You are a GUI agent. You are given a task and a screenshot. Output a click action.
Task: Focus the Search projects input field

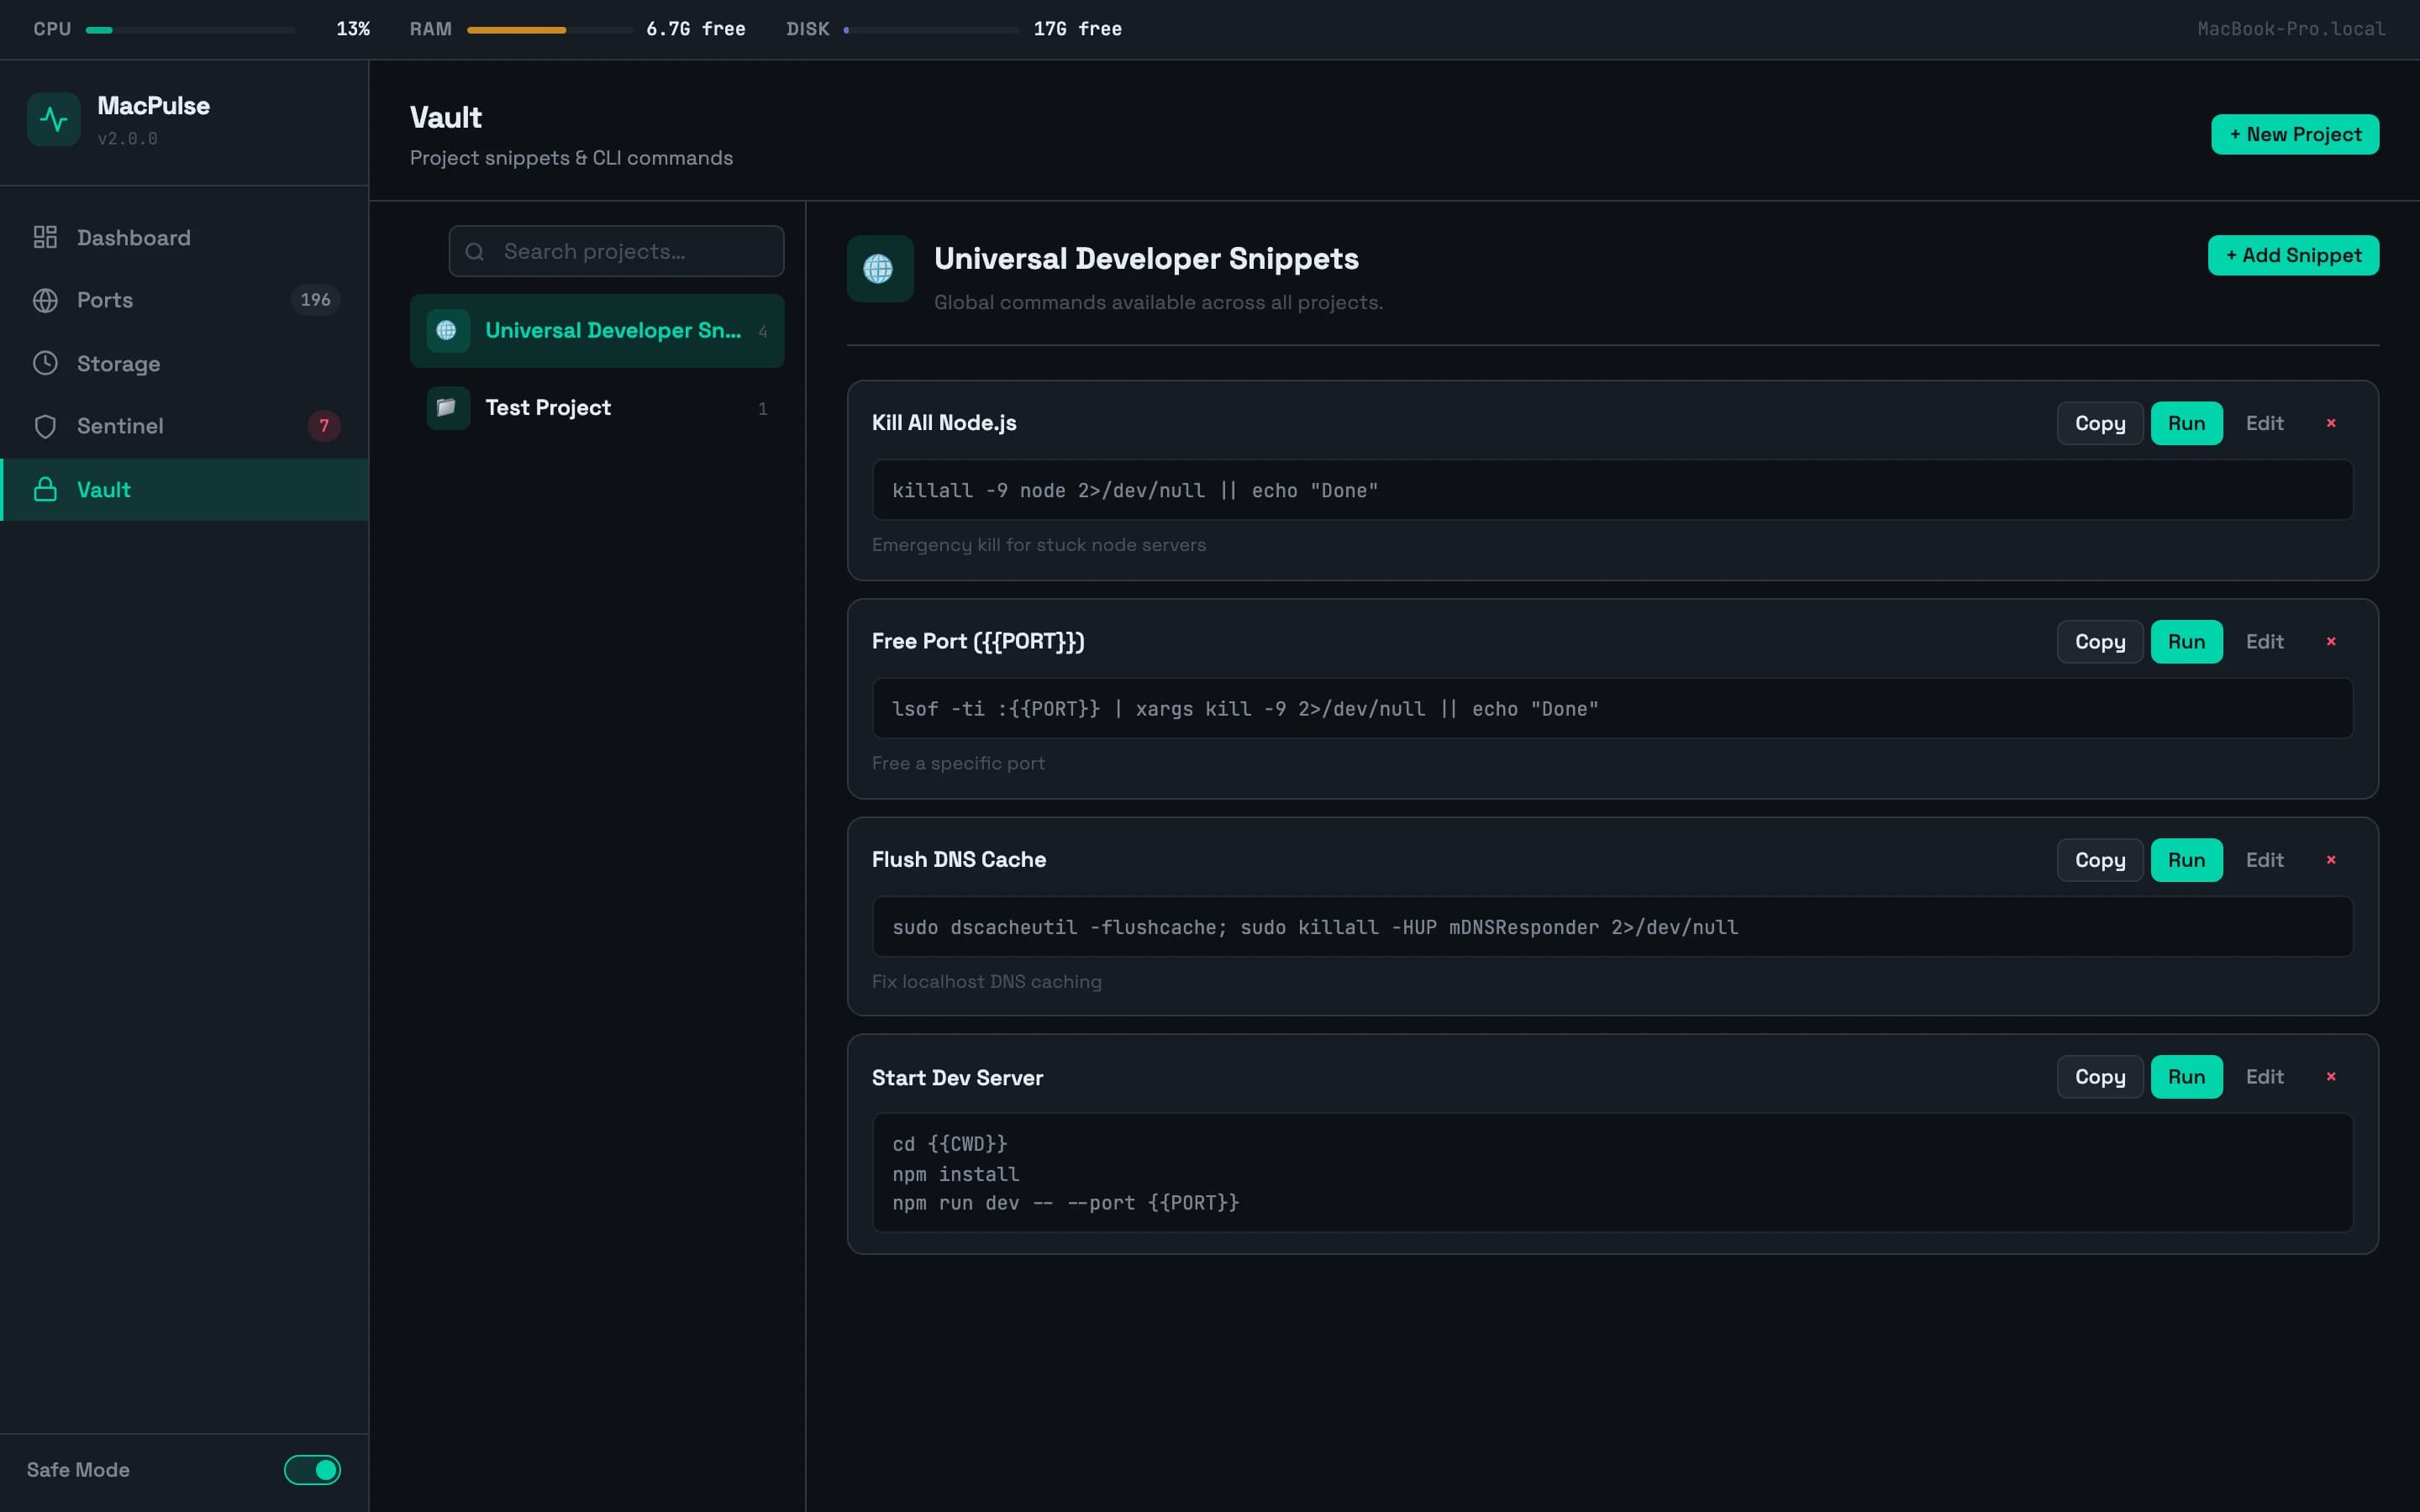616,251
